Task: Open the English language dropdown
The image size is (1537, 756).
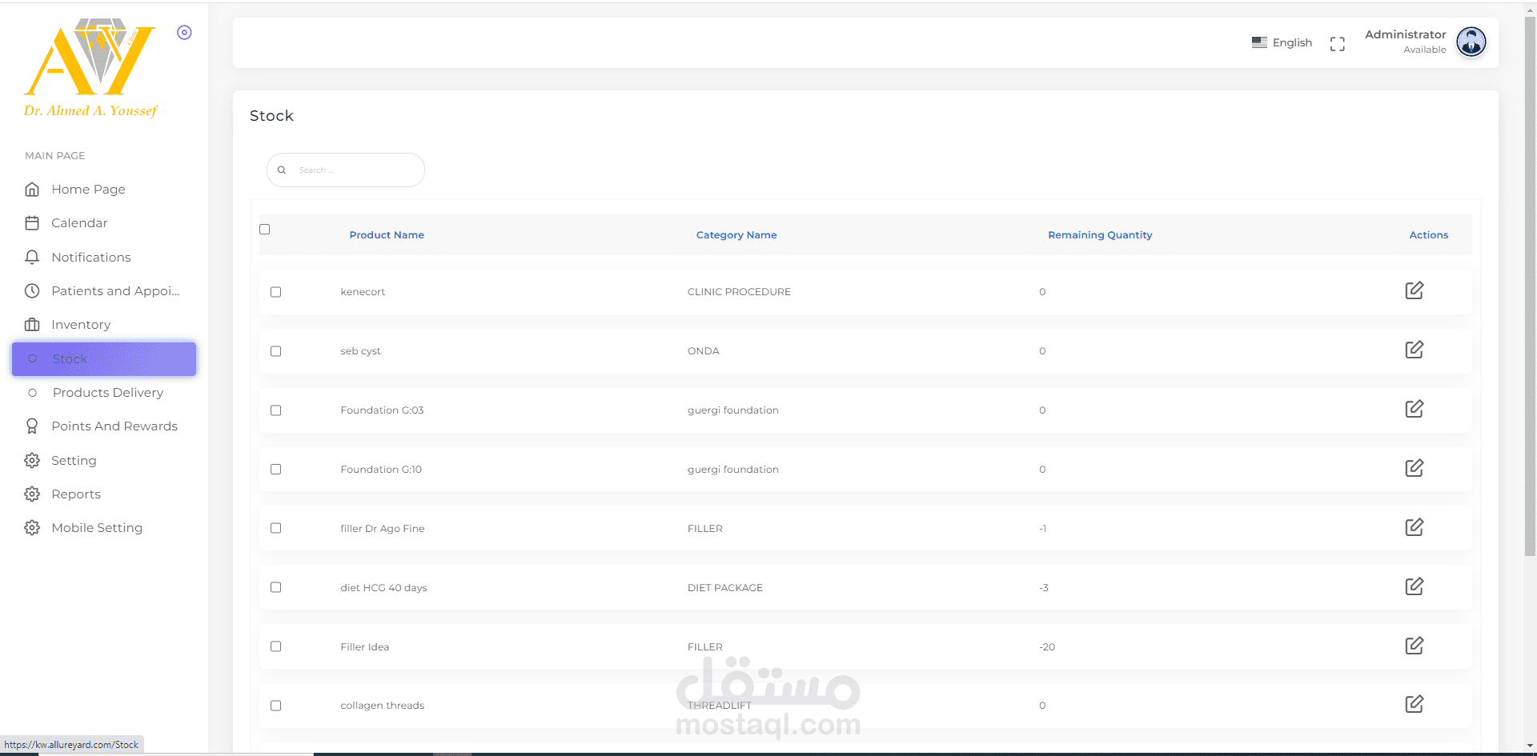Action: [x=1282, y=42]
